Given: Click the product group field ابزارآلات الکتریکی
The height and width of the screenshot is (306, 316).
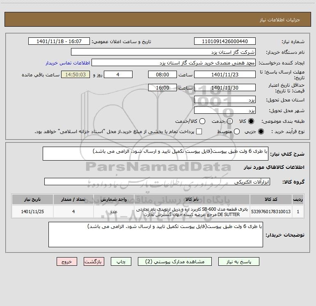Looking at the screenshot, I should click(157, 182).
